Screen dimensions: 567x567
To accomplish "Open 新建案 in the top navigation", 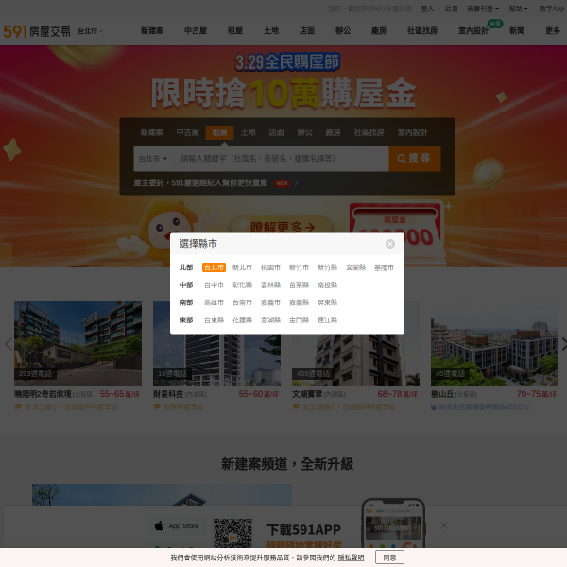I will (x=152, y=31).
